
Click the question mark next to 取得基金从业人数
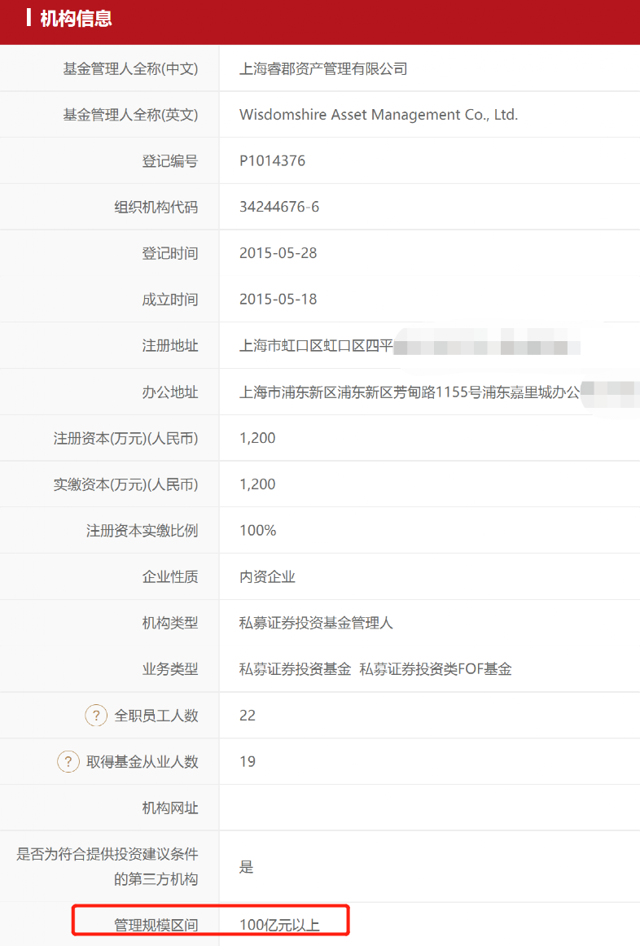pyautogui.click(x=68, y=762)
